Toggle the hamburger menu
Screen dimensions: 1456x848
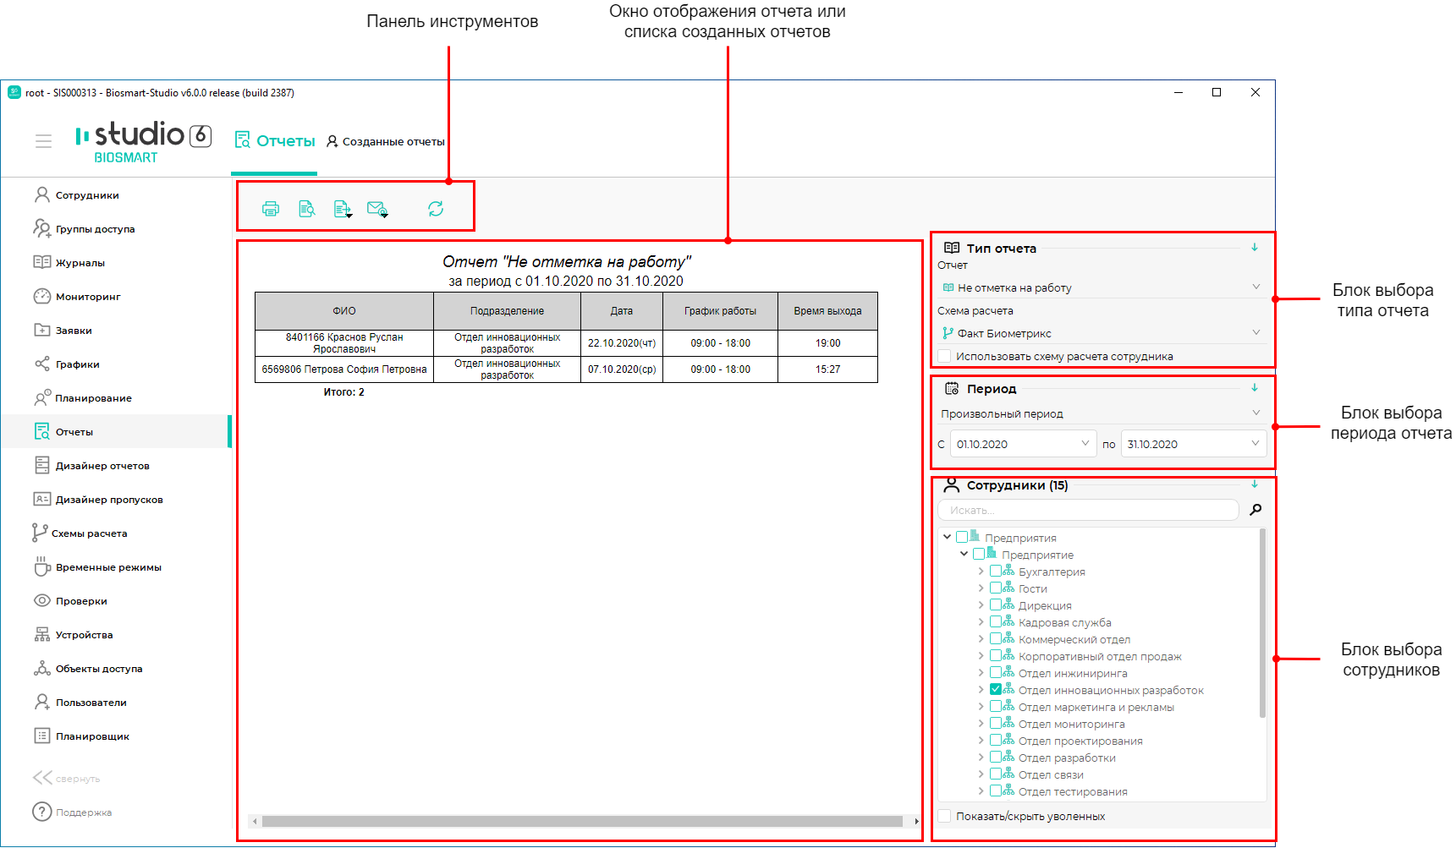tap(43, 141)
